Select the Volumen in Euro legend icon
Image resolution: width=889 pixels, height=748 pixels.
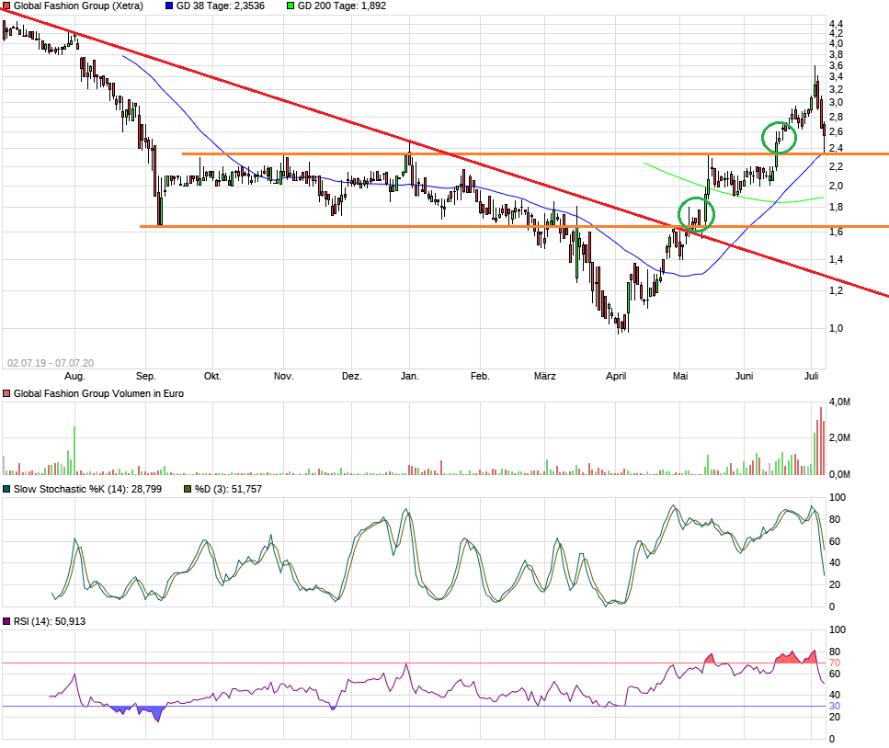tap(6, 393)
